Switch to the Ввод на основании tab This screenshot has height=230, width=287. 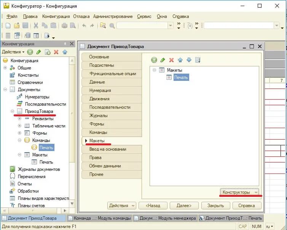click(112, 149)
